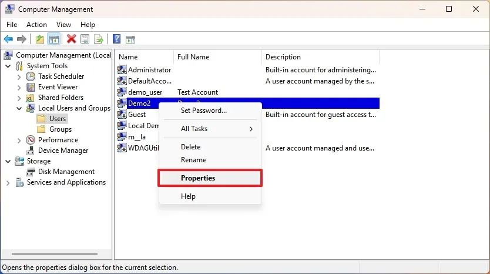Select Set Password in context menu
This screenshot has width=490, height=274.
pyautogui.click(x=203, y=110)
